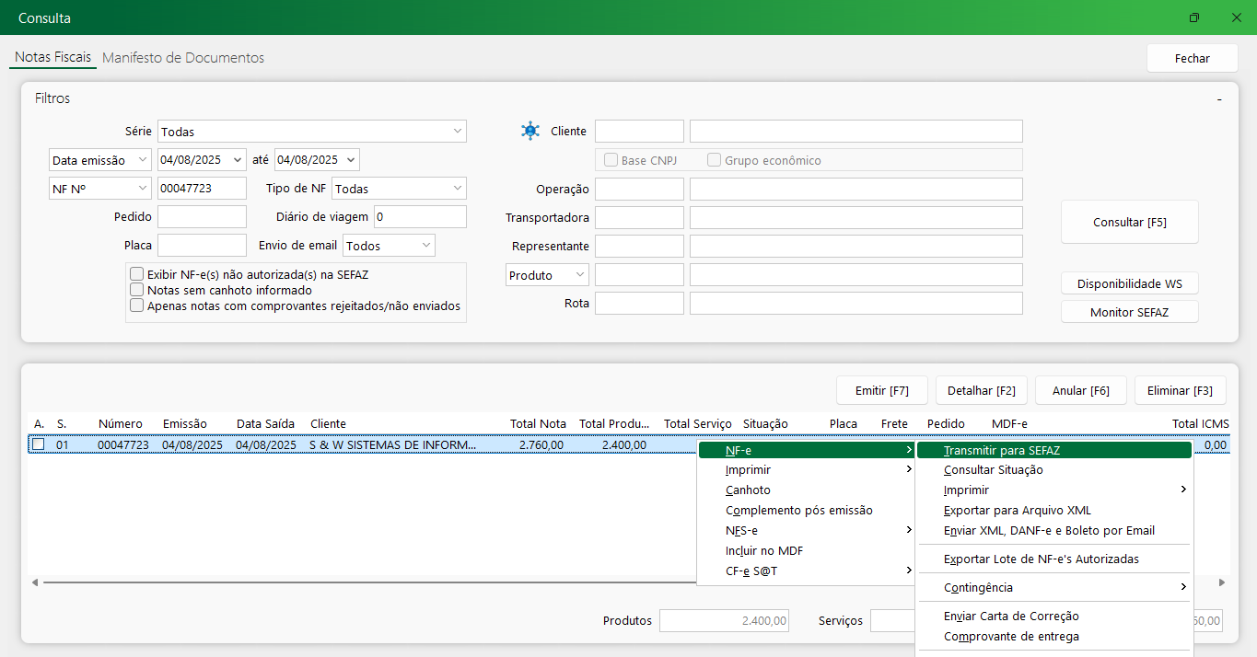Viewport: 1257px width, 657px height.
Task: Click the blue gear icon beside Cliente
Action: click(x=530, y=131)
